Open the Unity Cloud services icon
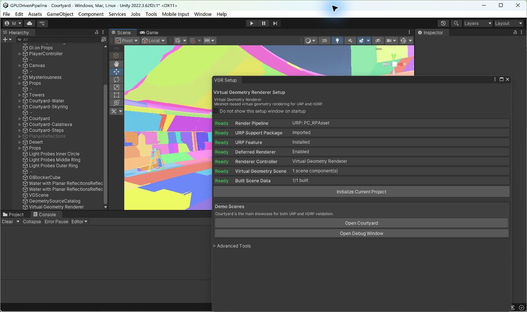Image resolution: width=527 pixels, height=312 pixels. [29, 23]
